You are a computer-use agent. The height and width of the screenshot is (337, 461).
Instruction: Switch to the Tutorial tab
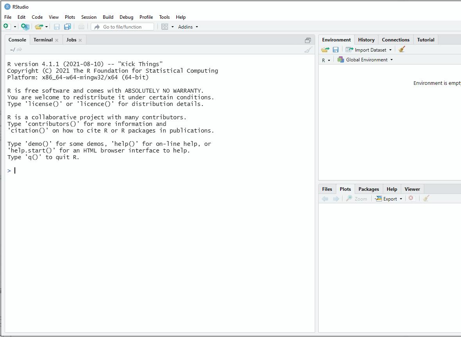(x=425, y=40)
